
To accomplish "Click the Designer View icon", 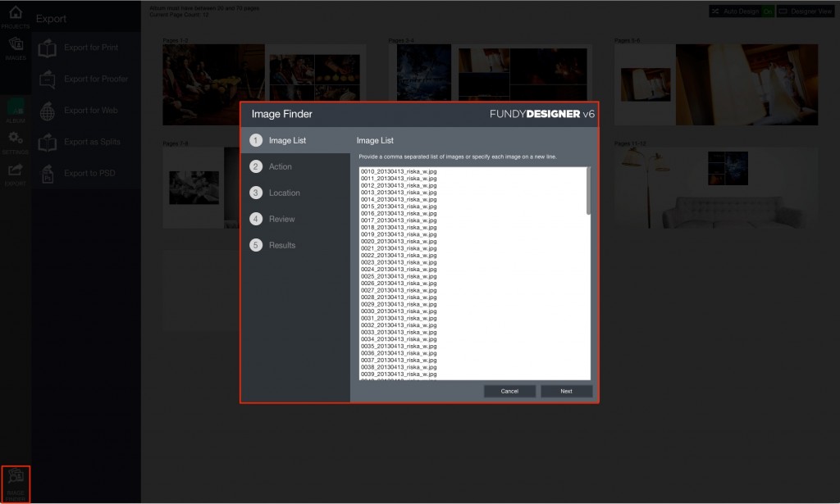I will 783,11.
